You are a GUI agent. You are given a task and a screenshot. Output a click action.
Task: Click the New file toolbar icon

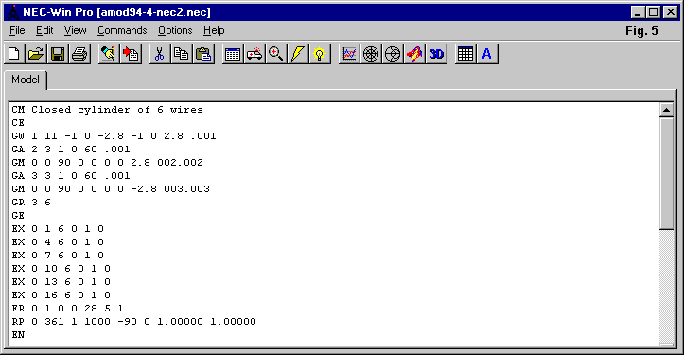(14, 54)
